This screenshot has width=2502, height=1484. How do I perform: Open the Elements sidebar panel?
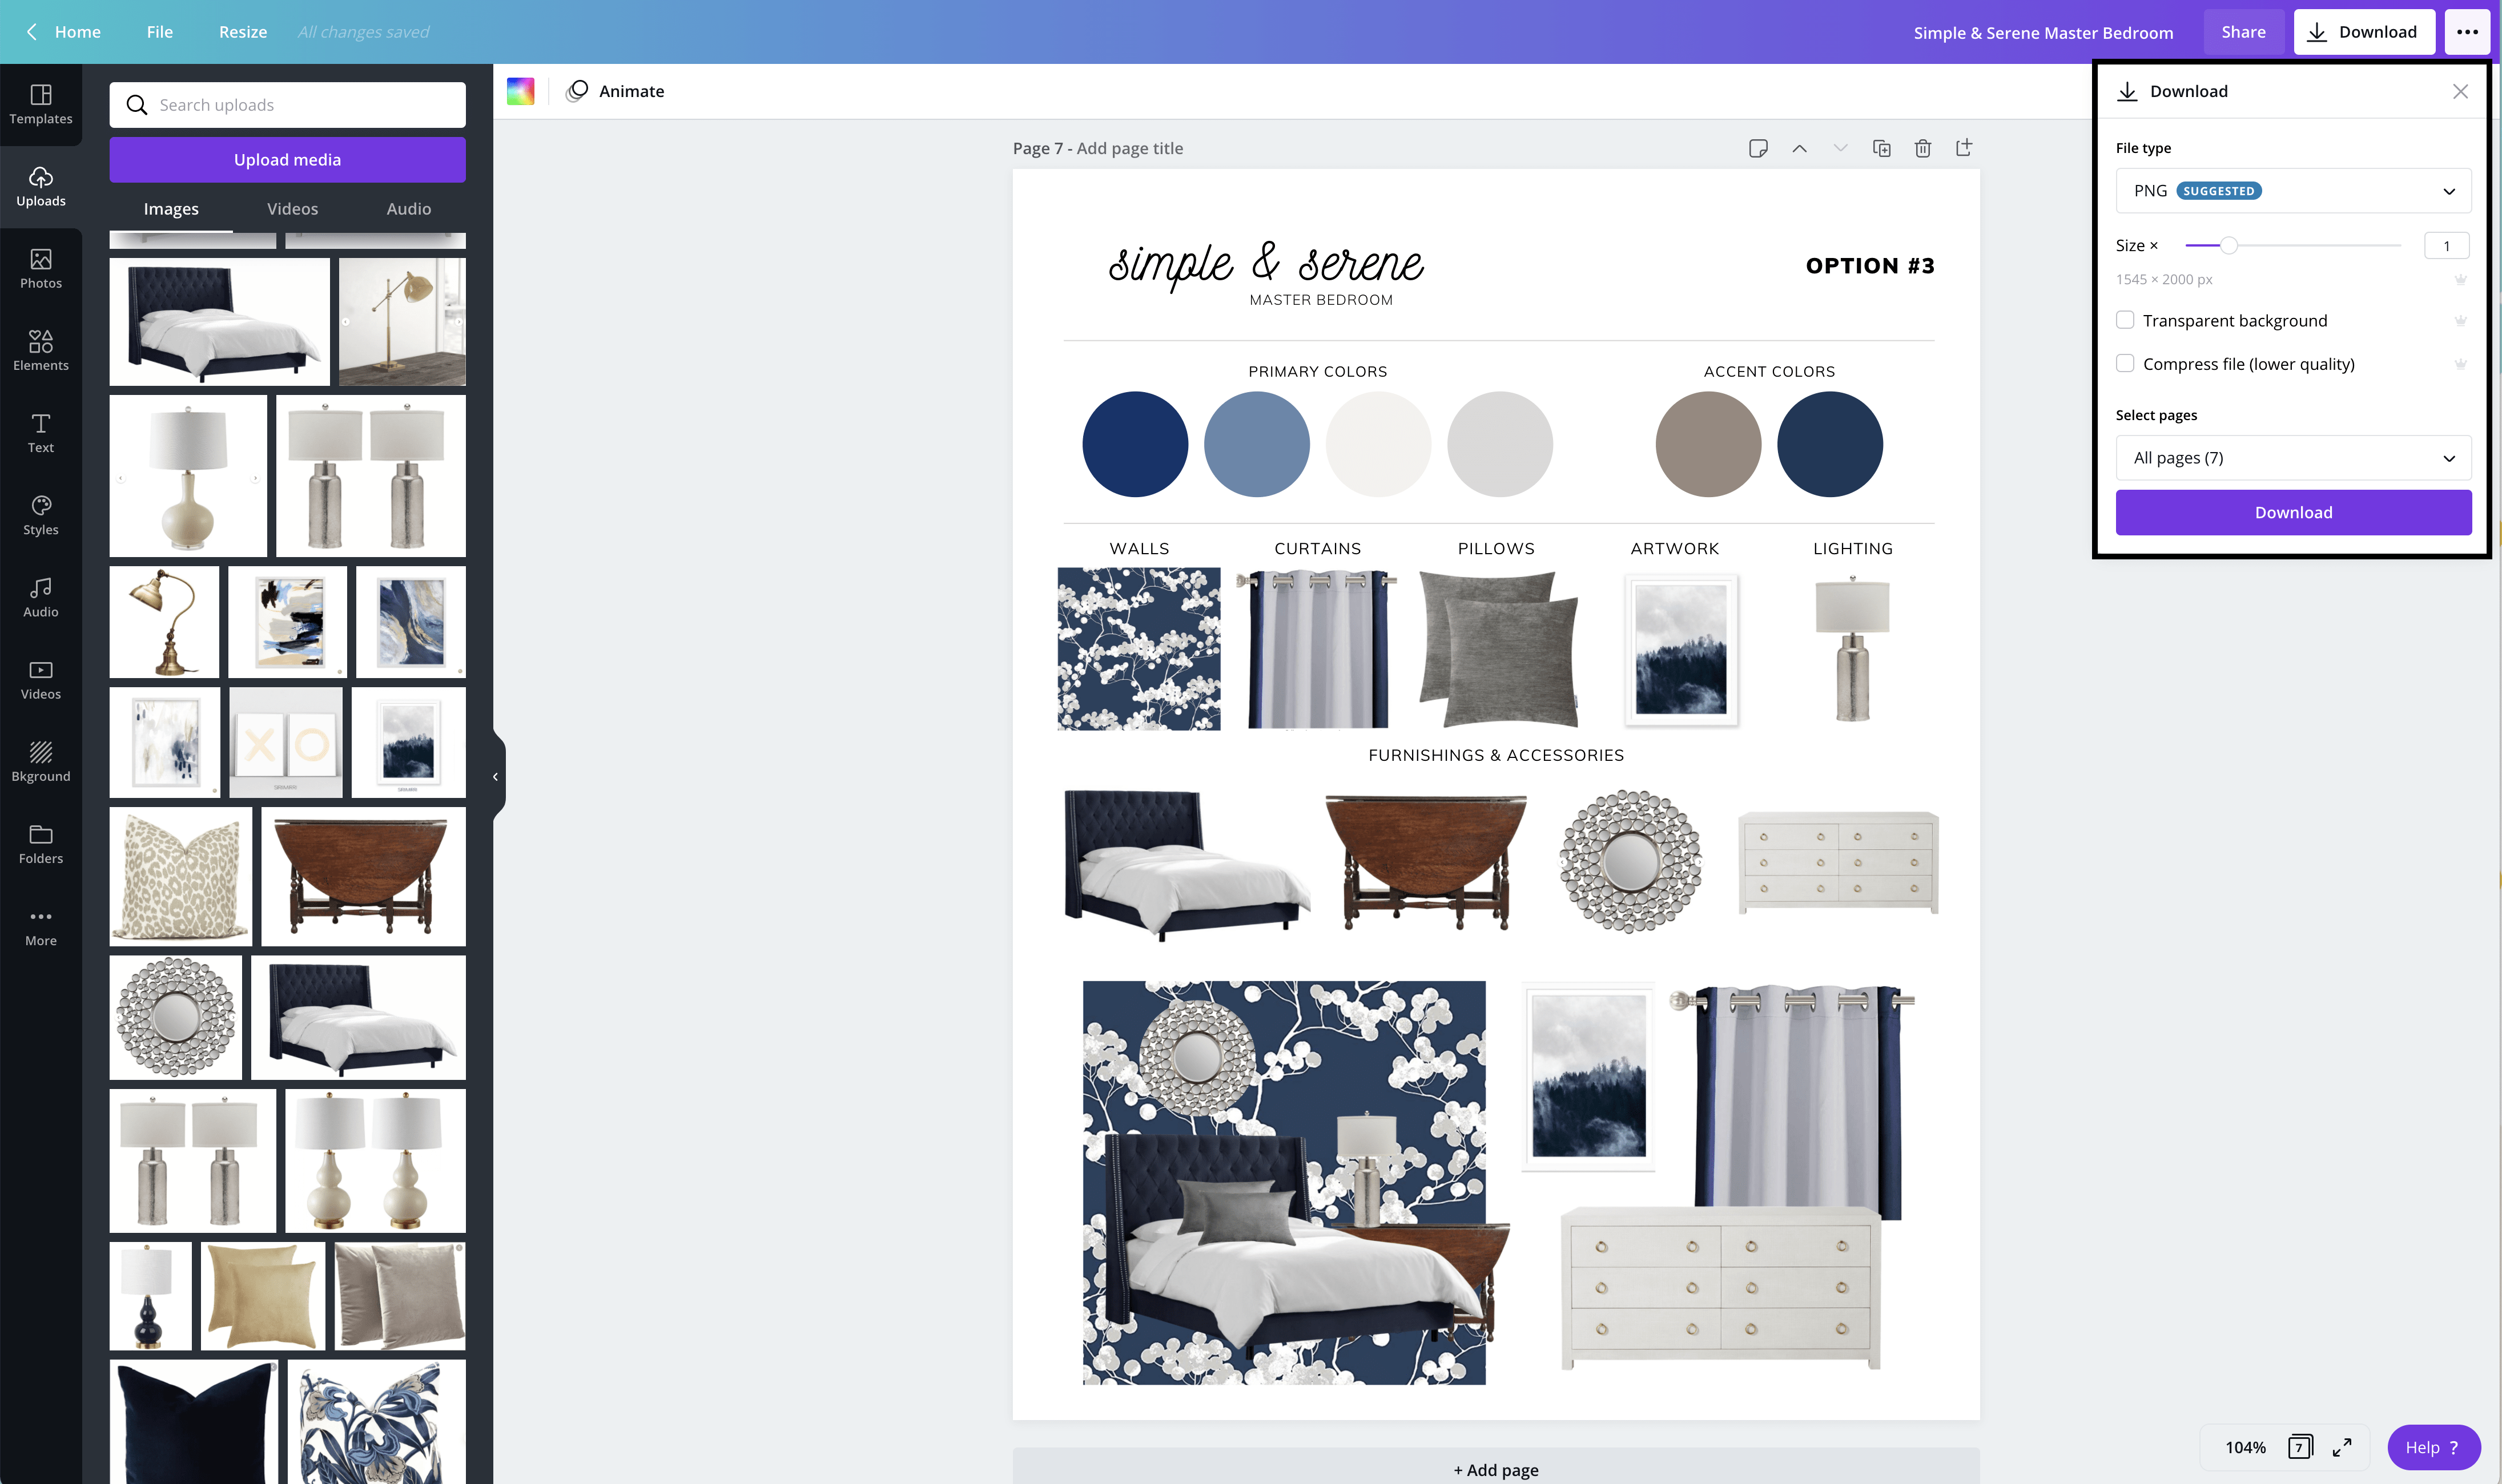coord(40,350)
